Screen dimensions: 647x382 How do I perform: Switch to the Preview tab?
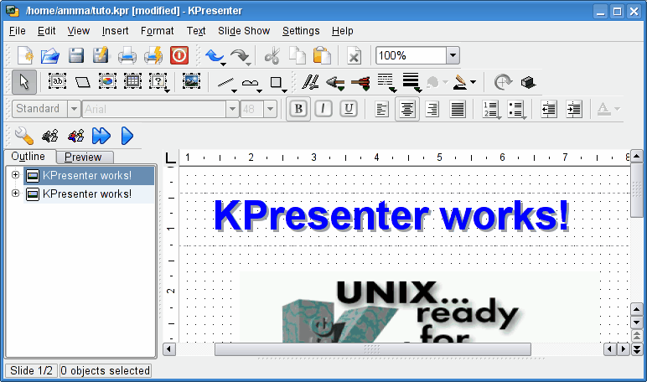(83, 157)
